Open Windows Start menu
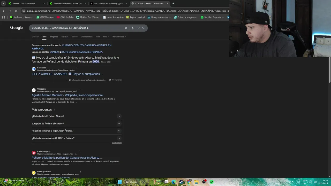 point(120,182)
